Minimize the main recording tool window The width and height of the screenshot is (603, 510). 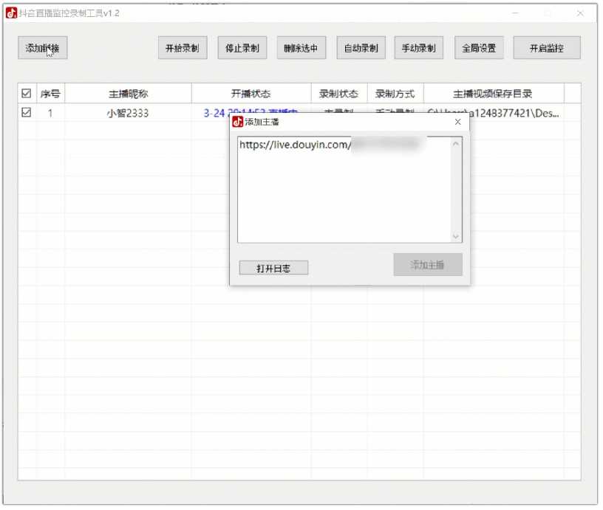(516, 13)
